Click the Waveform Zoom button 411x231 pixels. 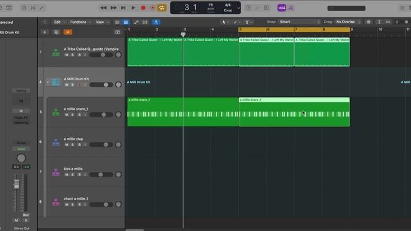point(369,22)
